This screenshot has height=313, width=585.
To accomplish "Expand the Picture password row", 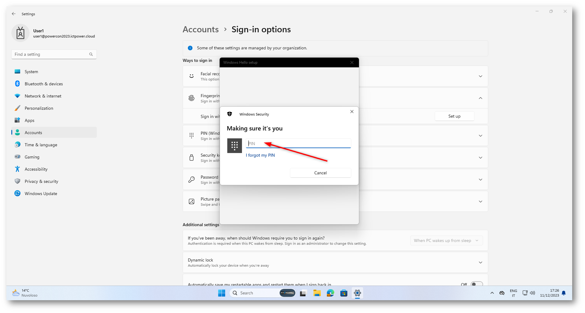I will [480, 201].
